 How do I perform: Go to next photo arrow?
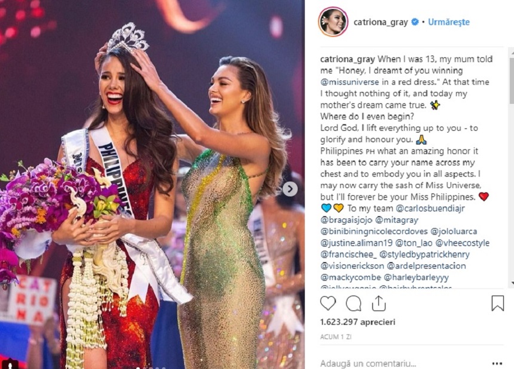pos(290,189)
